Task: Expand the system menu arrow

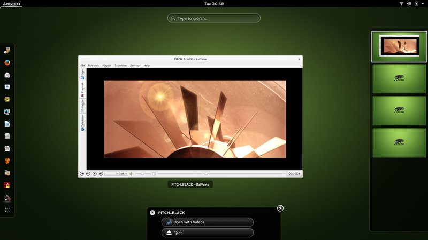Action: 423,4
